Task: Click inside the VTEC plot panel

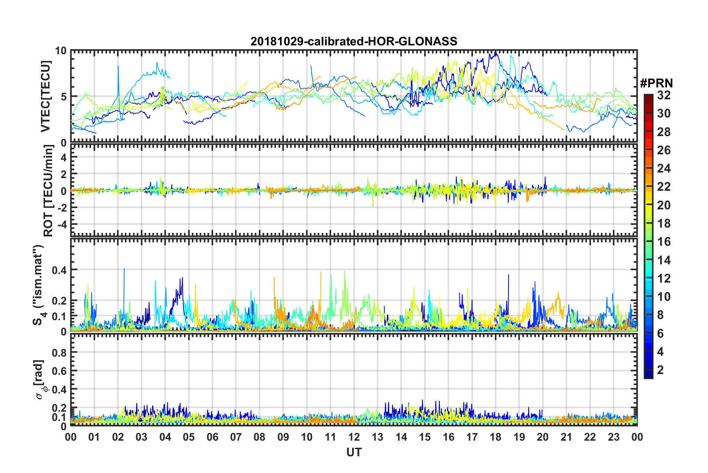Action: (354, 96)
